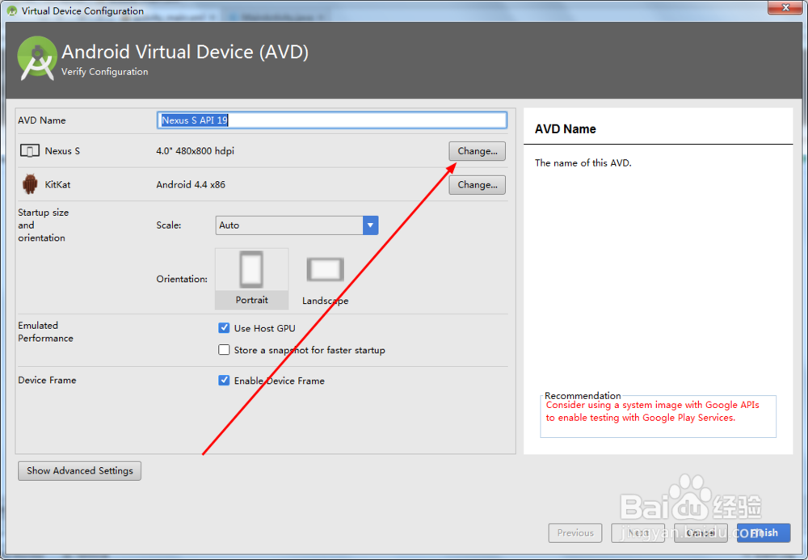Disable Use Host GPU
808x560 pixels.
click(224, 328)
